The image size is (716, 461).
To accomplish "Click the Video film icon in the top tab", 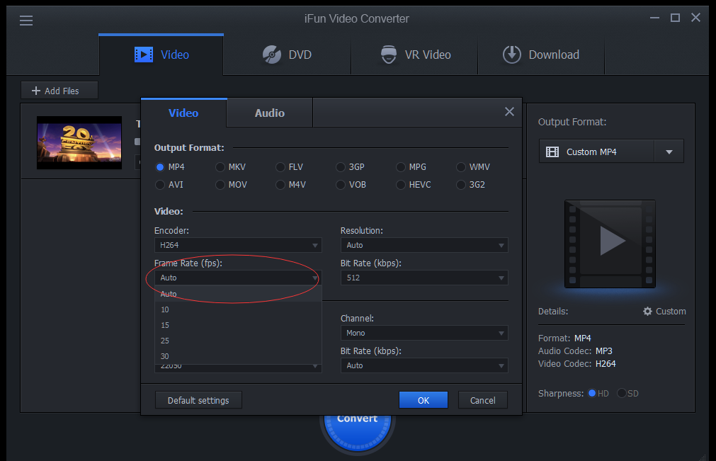I will point(144,55).
